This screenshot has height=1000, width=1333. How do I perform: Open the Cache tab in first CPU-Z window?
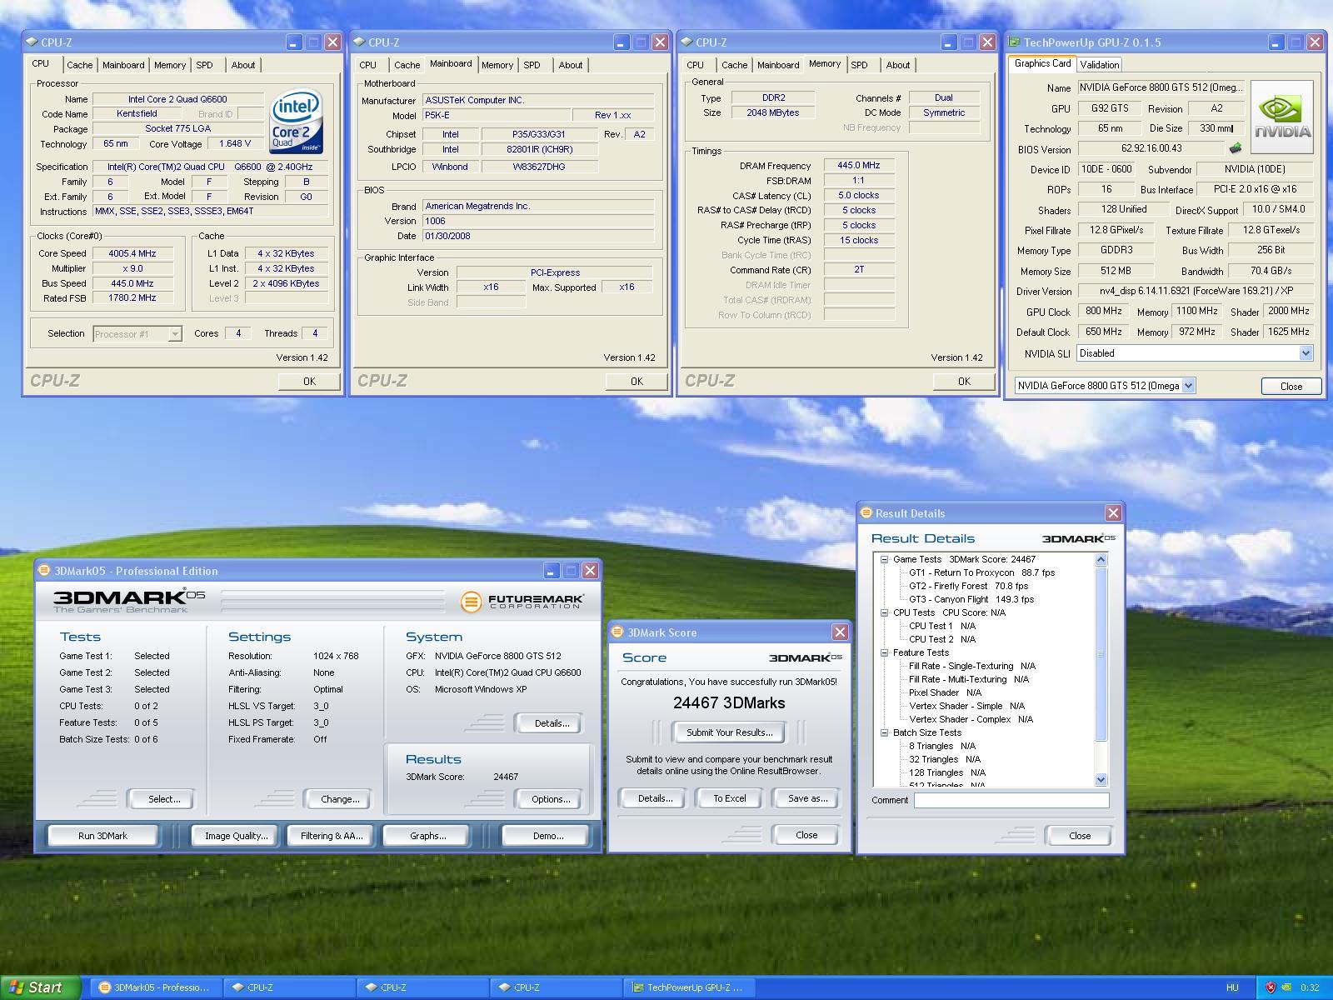(x=80, y=65)
